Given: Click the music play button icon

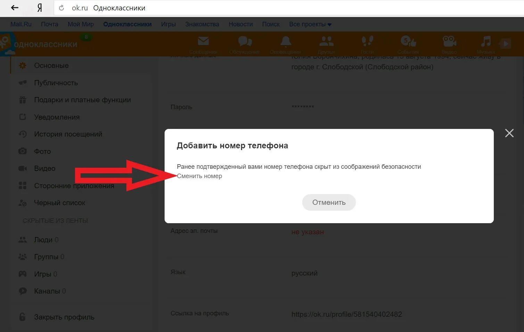Looking at the screenshot, I should coord(505,44).
